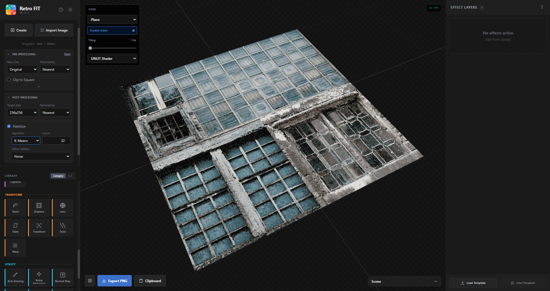Click the Warp effect tile
This screenshot has width=550, height=291.
pyautogui.click(x=15, y=248)
